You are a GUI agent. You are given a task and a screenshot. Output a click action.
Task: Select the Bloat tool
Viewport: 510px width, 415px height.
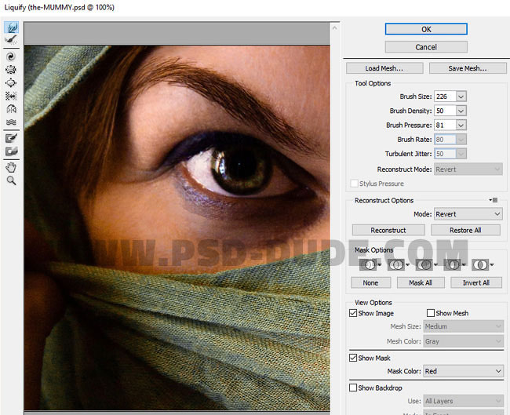[x=11, y=82]
